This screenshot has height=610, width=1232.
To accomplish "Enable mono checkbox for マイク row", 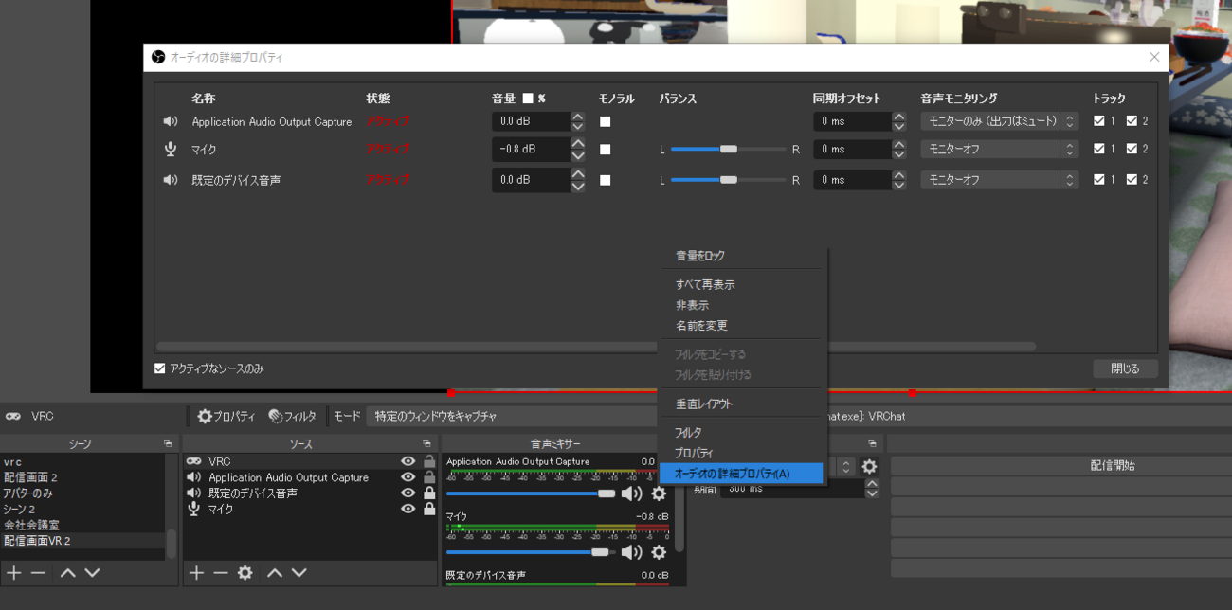I will click(605, 150).
